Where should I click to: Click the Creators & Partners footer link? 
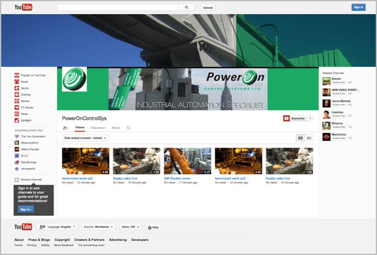click(89, 240)
